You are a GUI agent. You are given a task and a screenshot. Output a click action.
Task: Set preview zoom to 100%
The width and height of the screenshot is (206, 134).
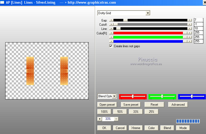coord(104,111)
